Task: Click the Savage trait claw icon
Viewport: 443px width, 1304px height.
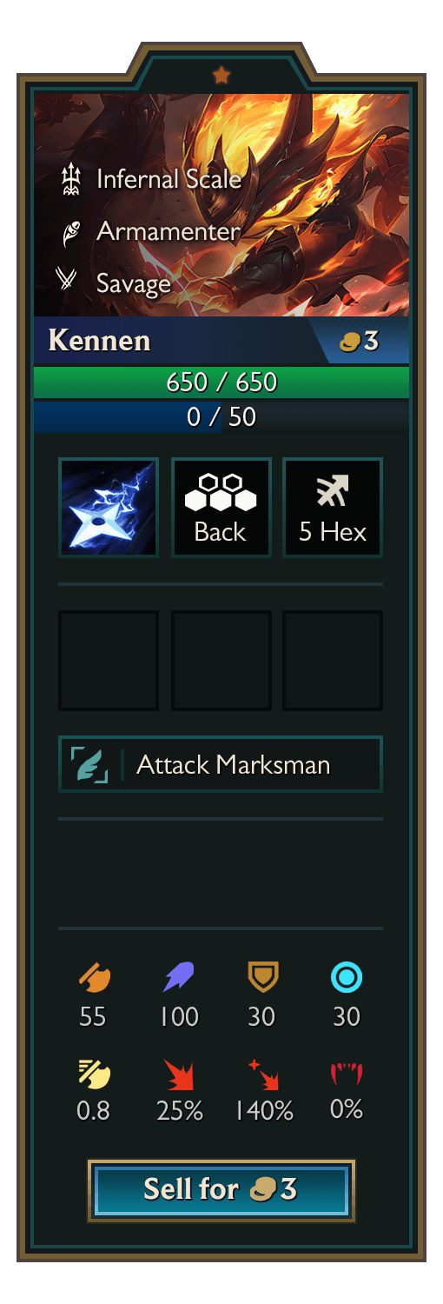Action: tap(68, 279)
